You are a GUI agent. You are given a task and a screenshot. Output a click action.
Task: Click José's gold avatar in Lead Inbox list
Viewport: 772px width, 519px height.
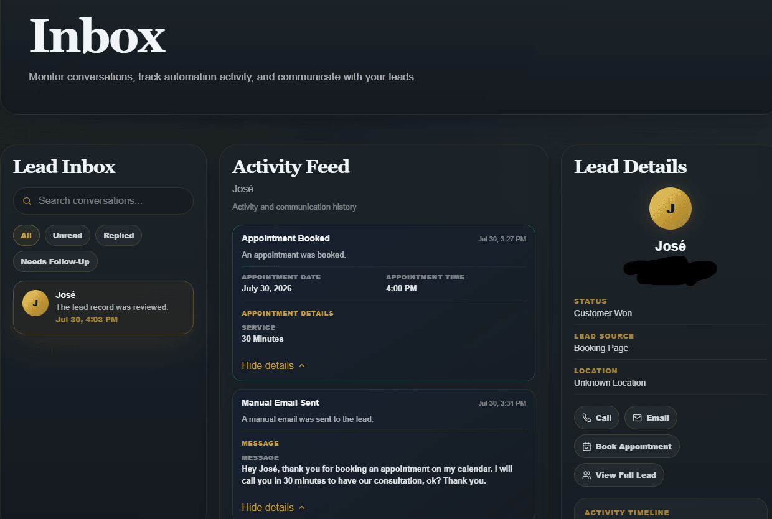click(x=35, y=303)
